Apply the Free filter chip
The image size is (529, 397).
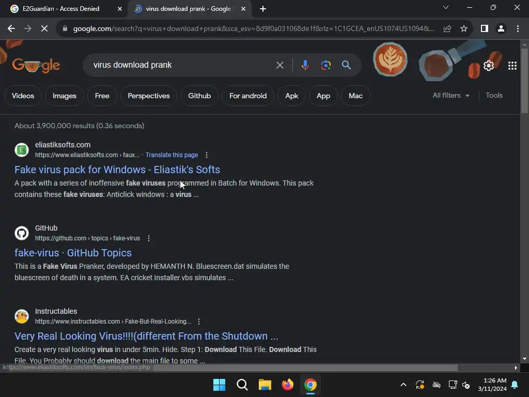point(102,96)
